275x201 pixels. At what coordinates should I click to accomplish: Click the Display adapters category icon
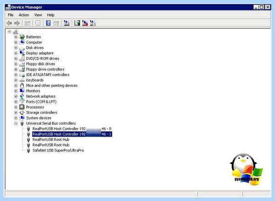point(22,53)
